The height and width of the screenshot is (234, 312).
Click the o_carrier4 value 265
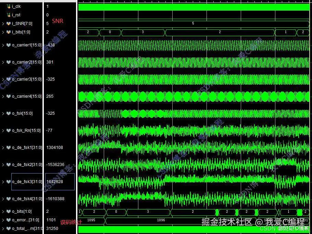pos(50,96)
